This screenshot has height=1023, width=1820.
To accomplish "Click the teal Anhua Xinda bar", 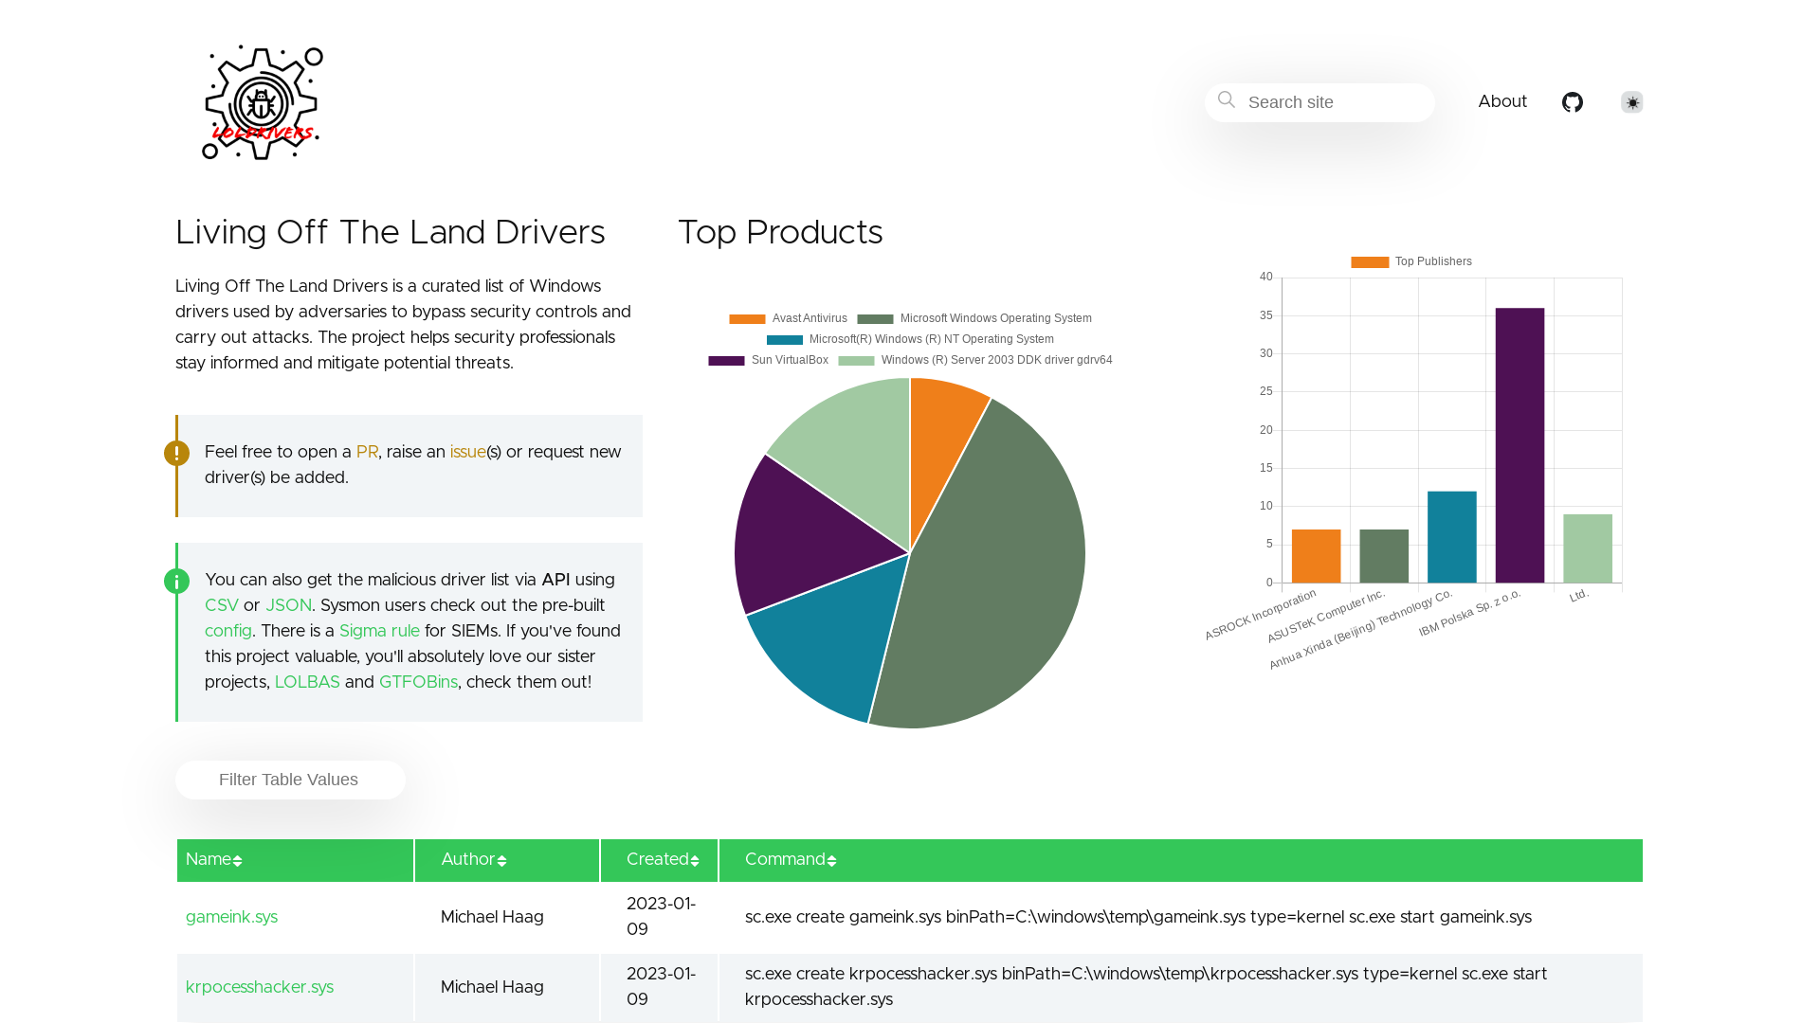I will (1452, 537).
